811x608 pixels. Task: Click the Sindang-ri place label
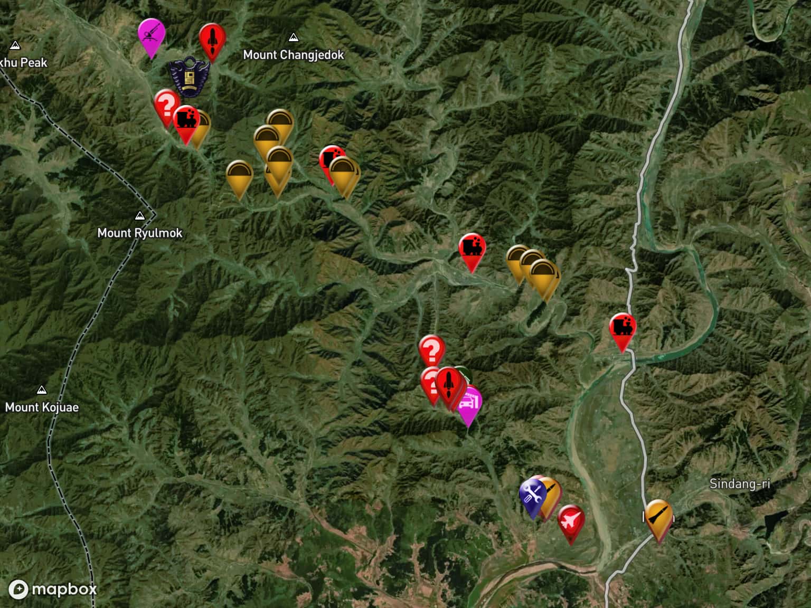pyautogui.click(x=739, y=483)
